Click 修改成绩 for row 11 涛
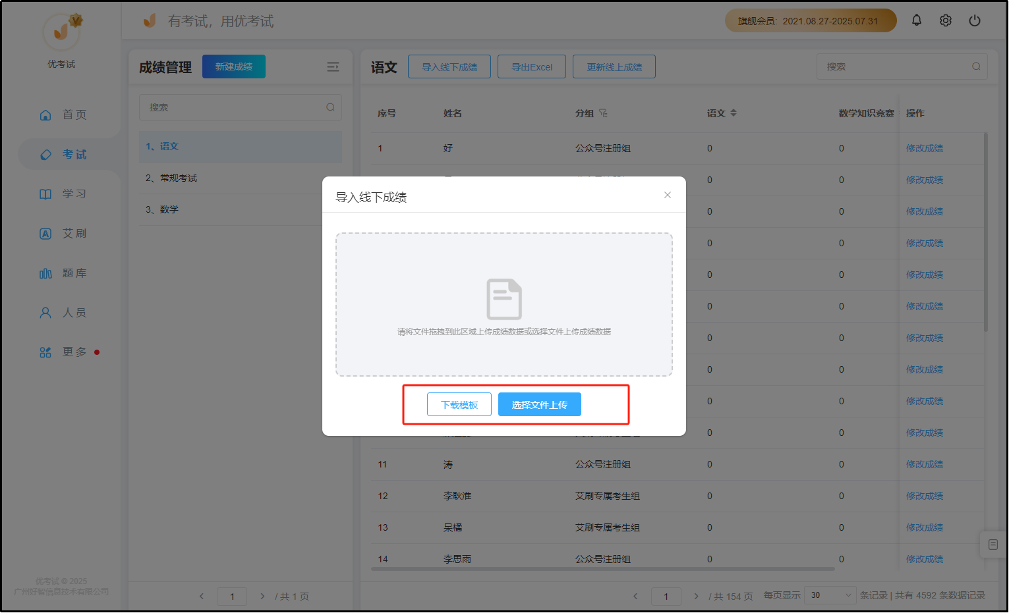 tap(925, 464)
